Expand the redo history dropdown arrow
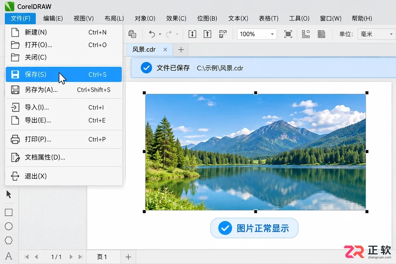This screenshot has height=264, width=396. (x=177, y=34)
